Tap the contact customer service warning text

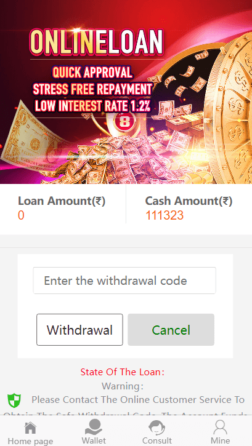(x=138, y=400)
